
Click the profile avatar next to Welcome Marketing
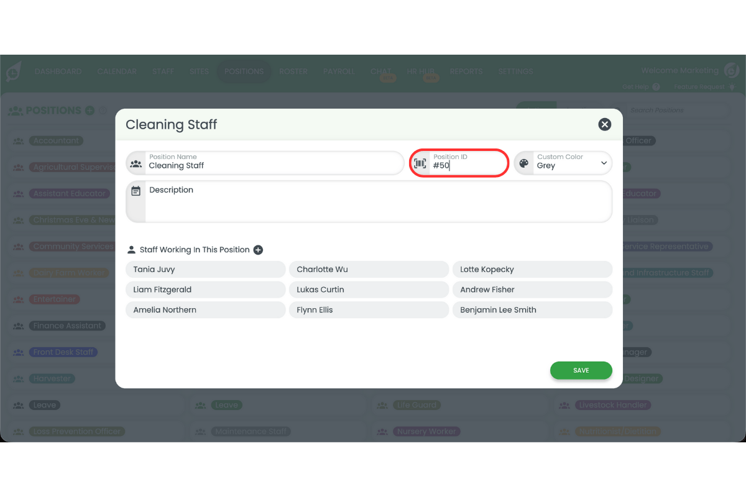pos(731,70)
